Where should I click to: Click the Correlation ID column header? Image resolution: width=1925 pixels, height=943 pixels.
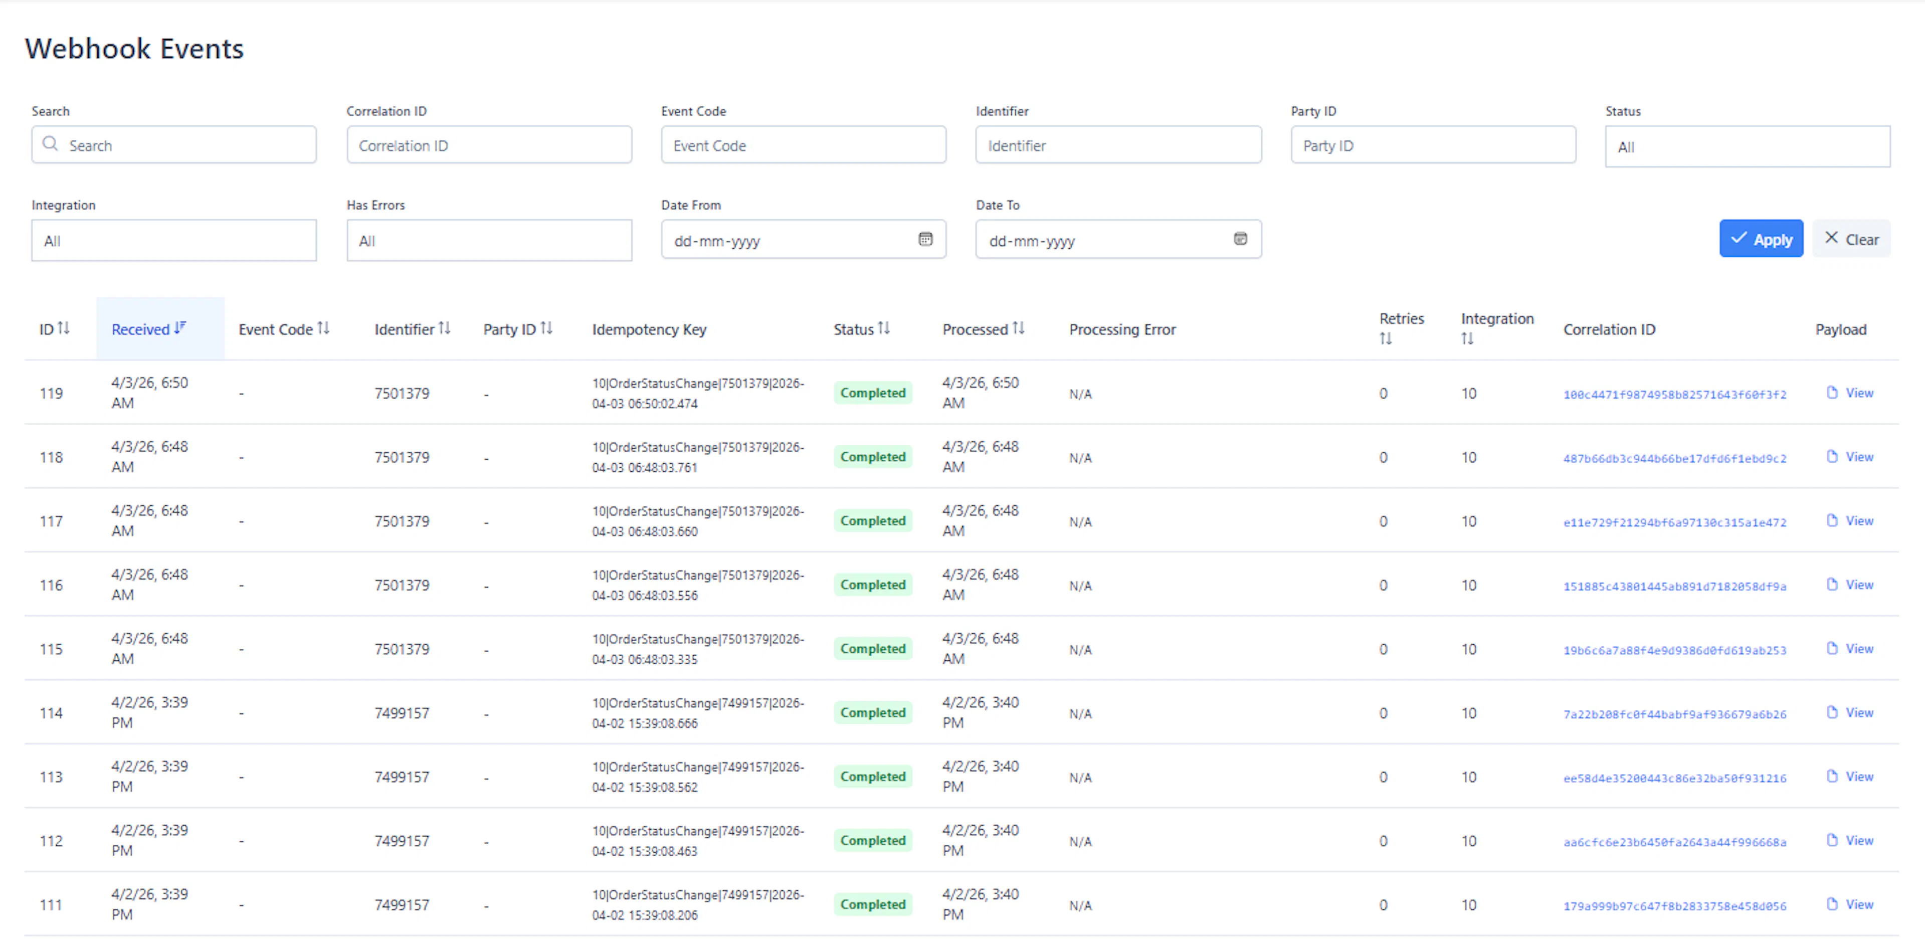tap(1609, 329)
